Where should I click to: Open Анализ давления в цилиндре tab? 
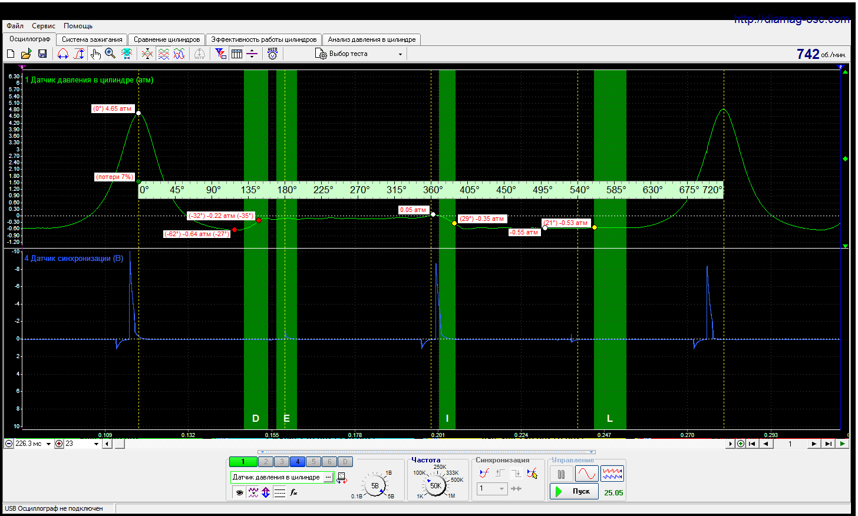[372, 39]
